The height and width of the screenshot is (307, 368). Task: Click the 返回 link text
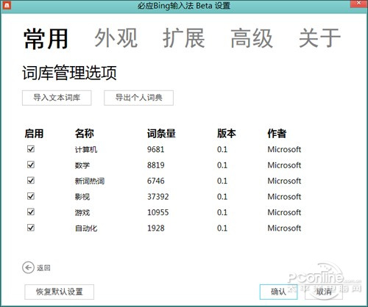pos(43,268)
